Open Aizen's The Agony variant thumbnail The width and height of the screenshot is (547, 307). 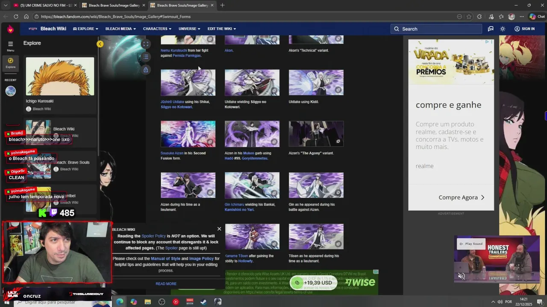pyautogui.click(x=316, y=134)
